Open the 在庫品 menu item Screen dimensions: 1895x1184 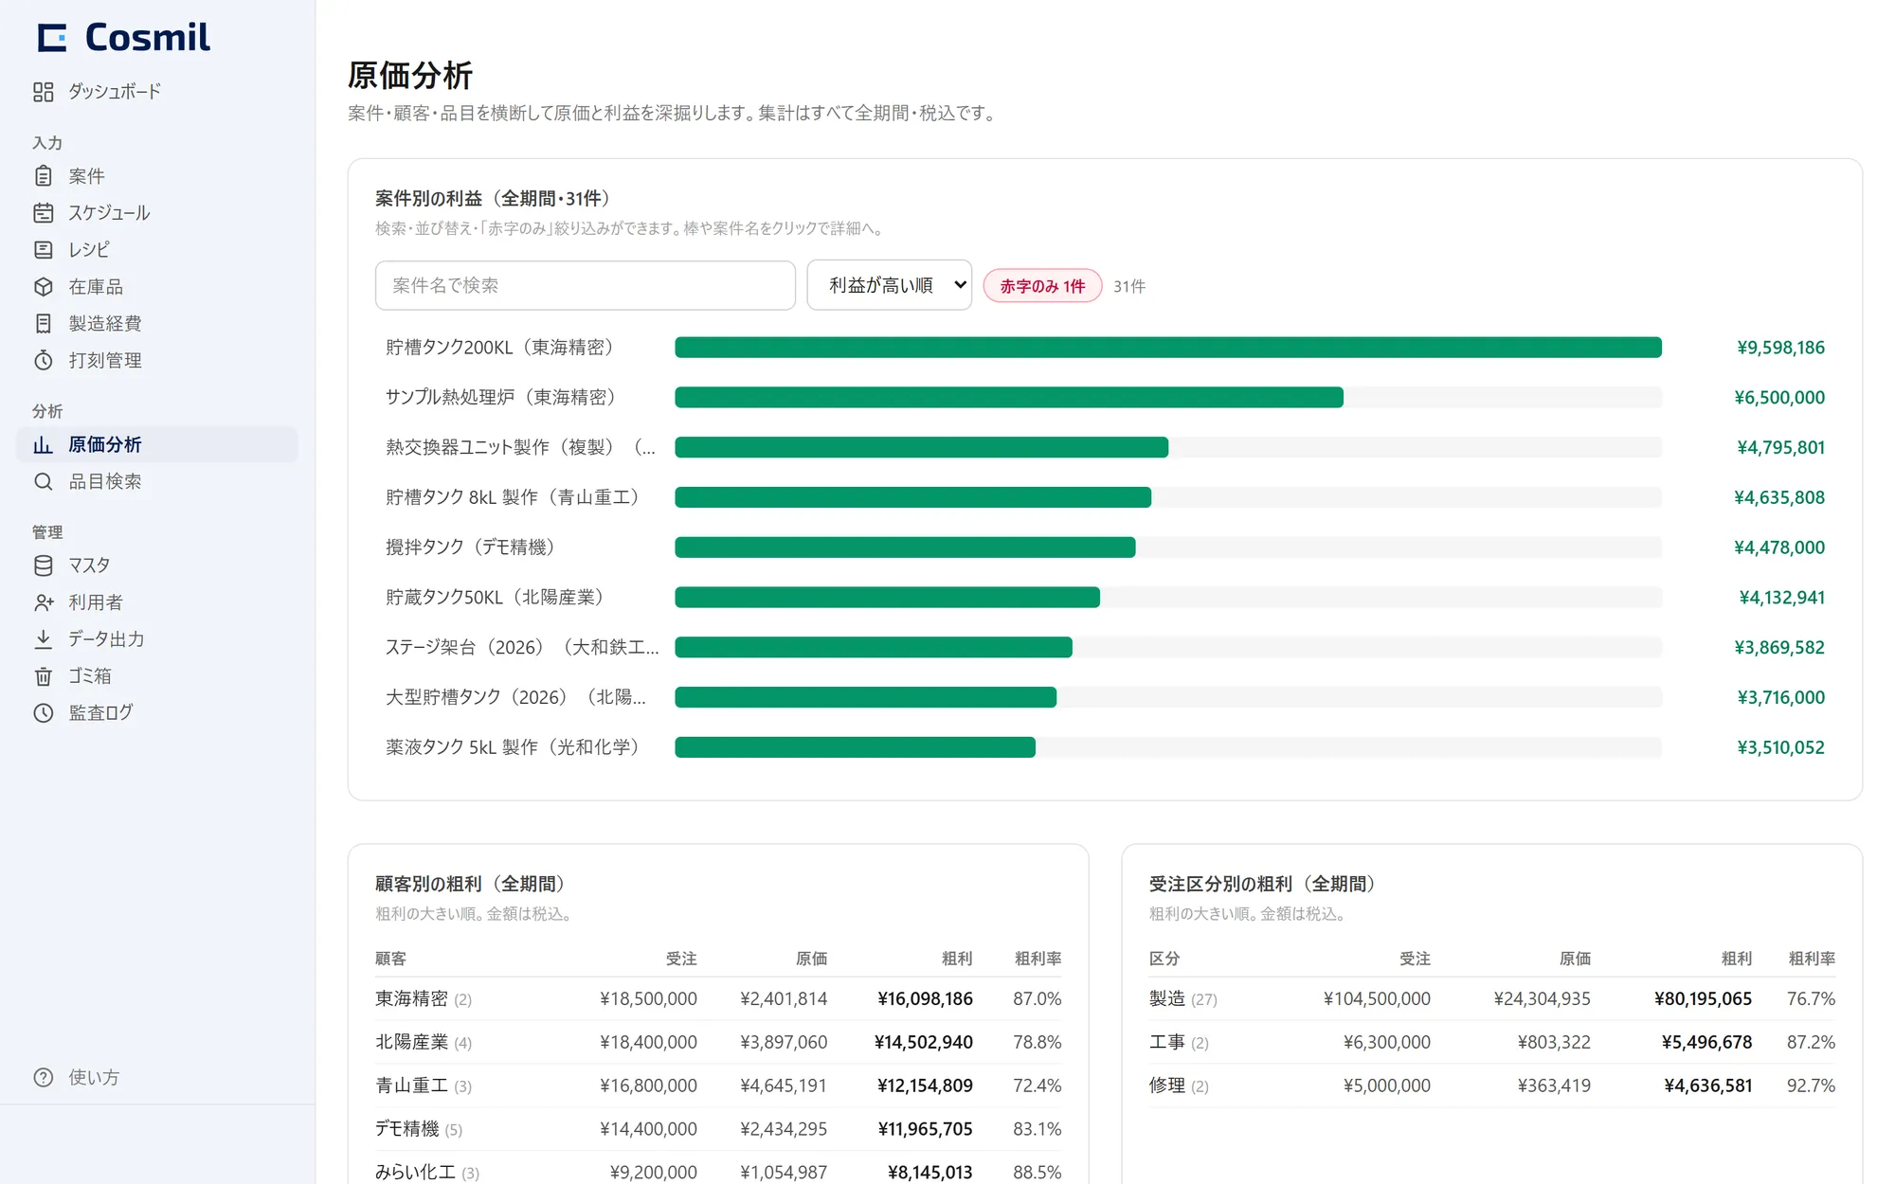[157, 287]
